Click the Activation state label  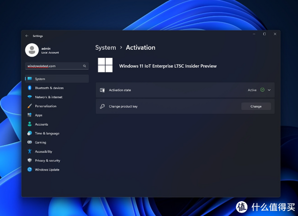(120, 90)
